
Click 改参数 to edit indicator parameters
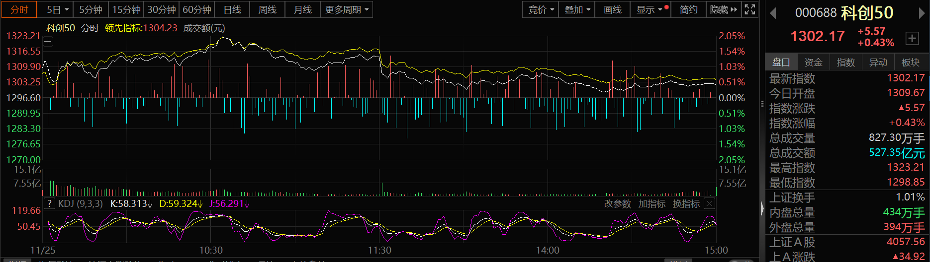(617, 204)
